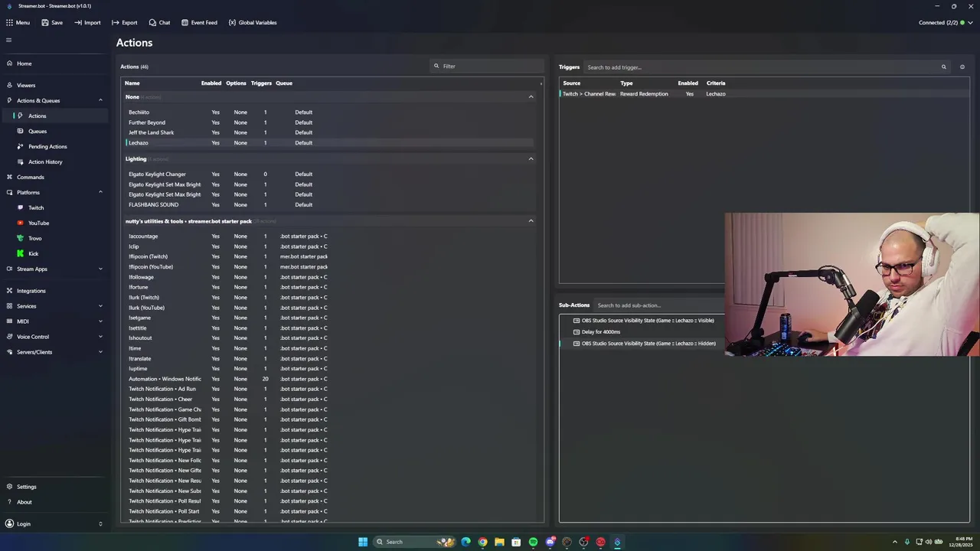Open Commands in the sidebar
Image resolution: width=980 pixels, height=551 pixels.
point(55,177)
